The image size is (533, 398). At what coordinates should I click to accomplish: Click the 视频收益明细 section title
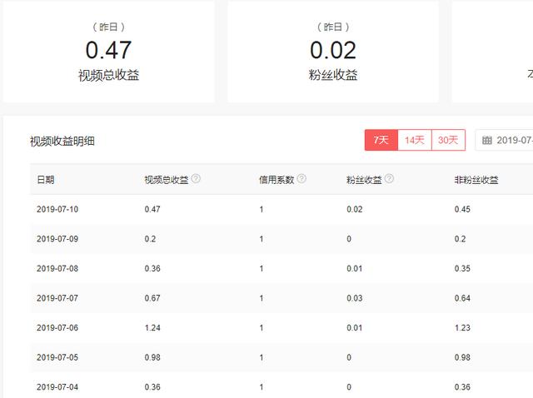(62, 142)
